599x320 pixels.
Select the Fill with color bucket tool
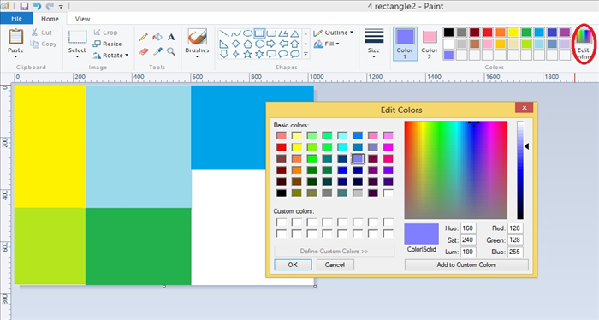pos(157,37)
